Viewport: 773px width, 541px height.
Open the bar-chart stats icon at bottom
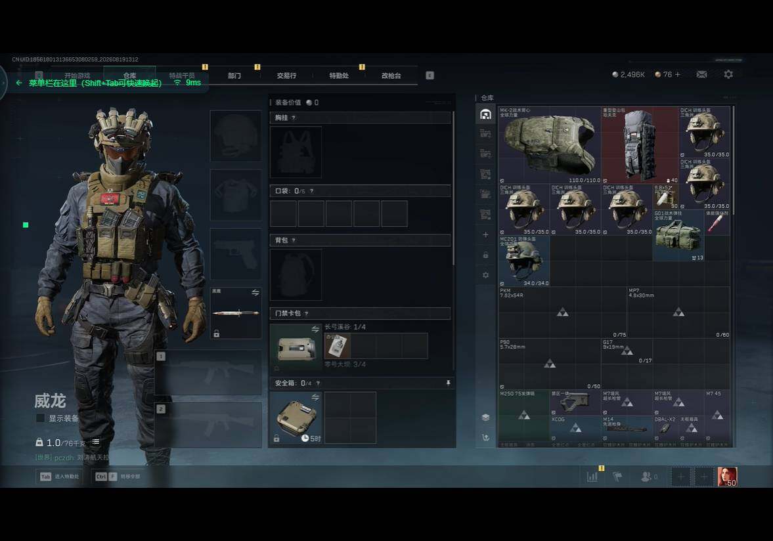pos(592,477)
